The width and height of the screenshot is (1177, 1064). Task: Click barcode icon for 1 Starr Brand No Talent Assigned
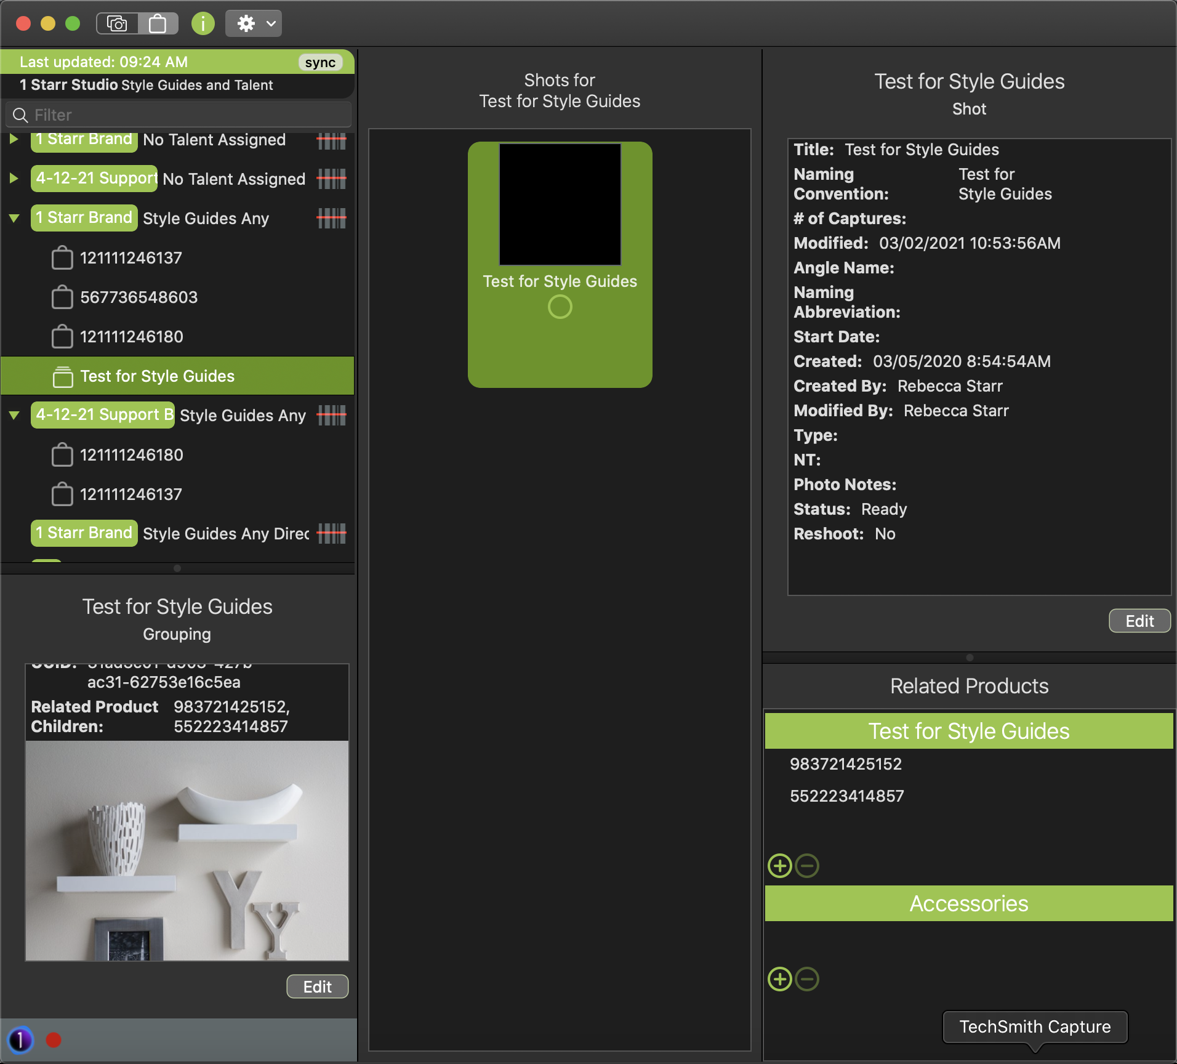(331, 141)
